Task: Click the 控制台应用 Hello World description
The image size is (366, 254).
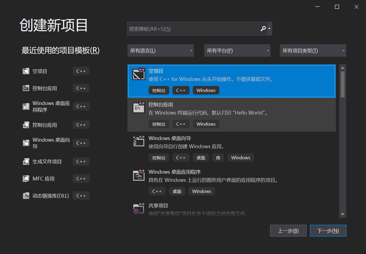Action: [209, 113]
